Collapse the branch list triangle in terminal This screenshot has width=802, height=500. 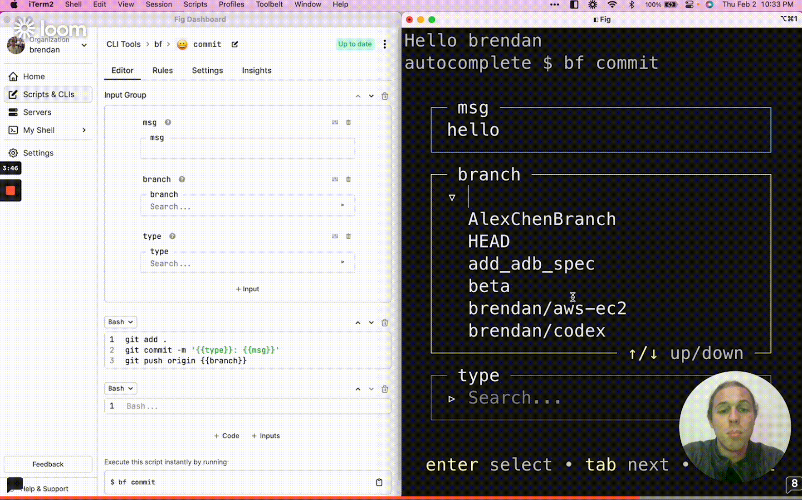click(452, 197)
